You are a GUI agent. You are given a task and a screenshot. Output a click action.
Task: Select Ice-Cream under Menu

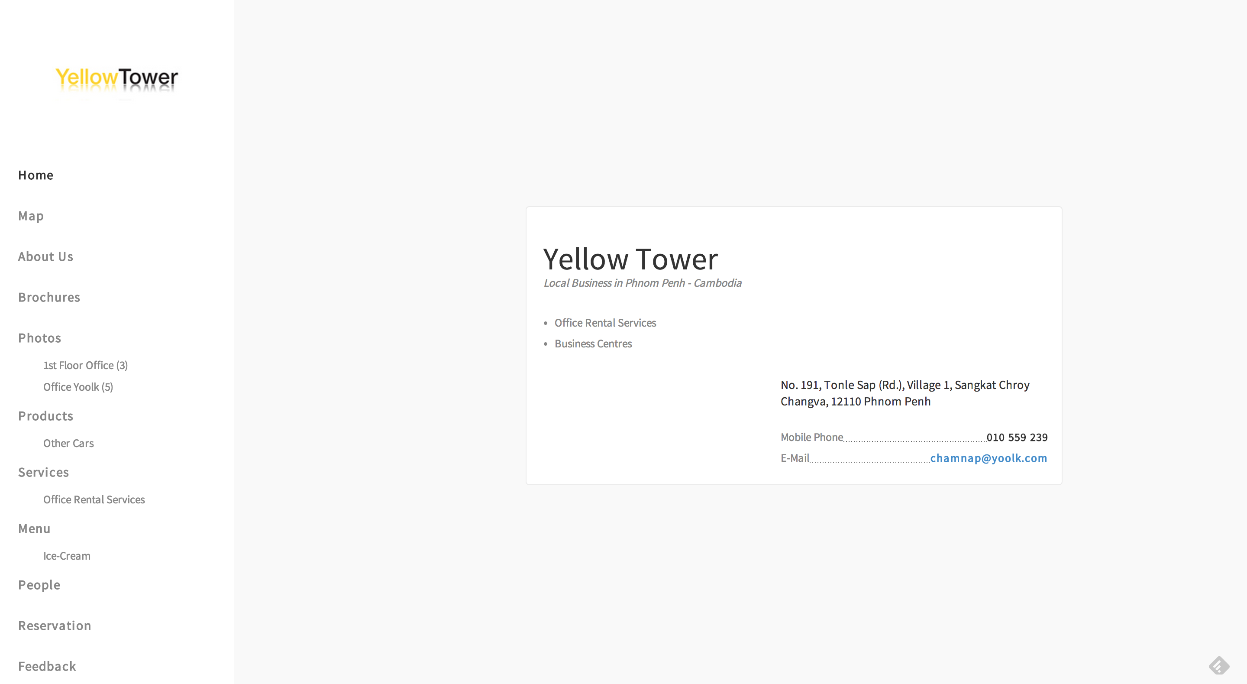pos(67,556)
